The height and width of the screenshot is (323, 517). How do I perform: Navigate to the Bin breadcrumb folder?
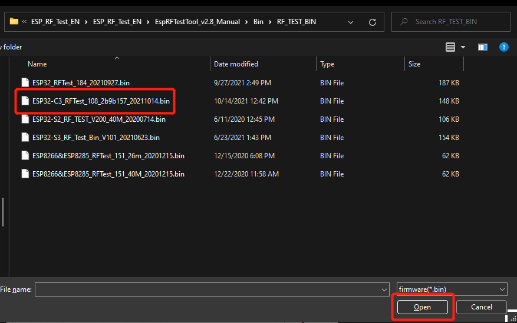258,22
